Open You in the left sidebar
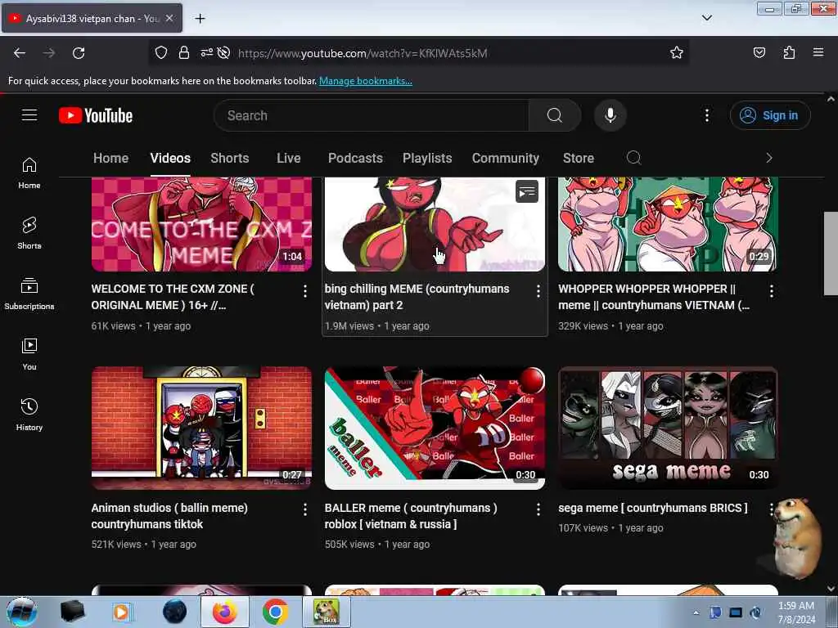Image resolution: width=838 pixels, height=628 pixels. pyautogui.click(x=29, y=354)
